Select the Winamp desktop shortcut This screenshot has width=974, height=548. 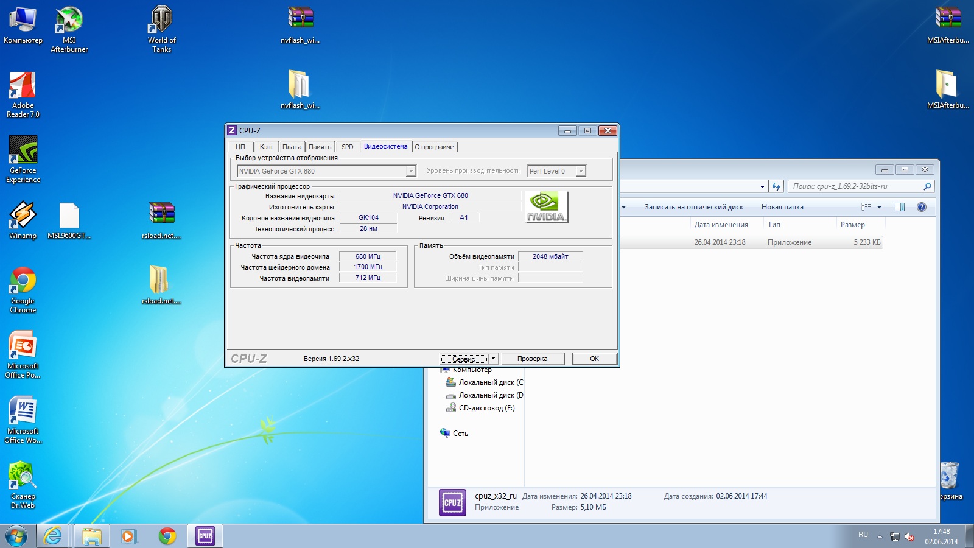(23, 220)
